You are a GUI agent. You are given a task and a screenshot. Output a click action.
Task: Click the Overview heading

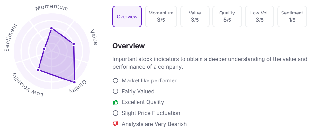[129, 46]
